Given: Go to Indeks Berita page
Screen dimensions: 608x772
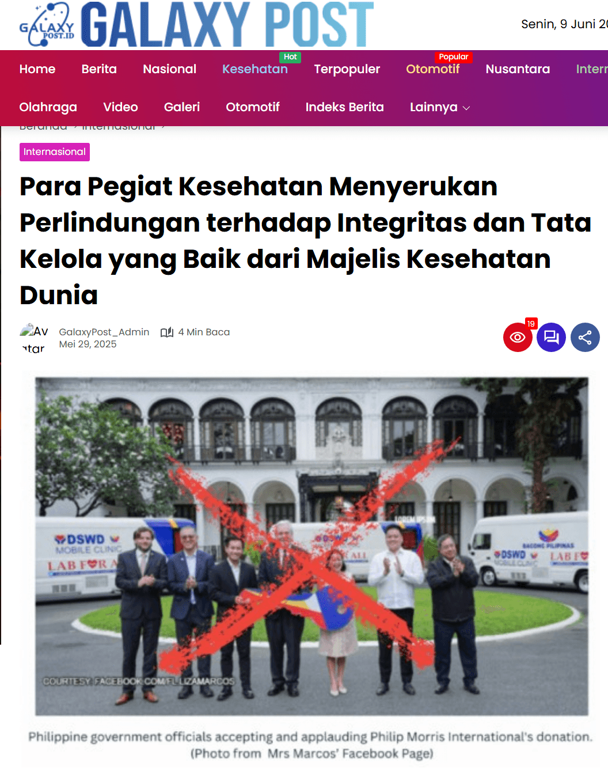Looking at the screenshot, I should 345,107.
